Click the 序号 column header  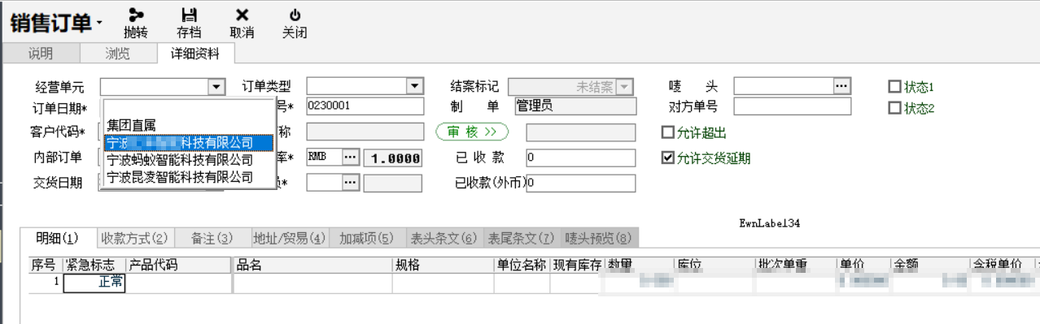click(x=45, y=265)
